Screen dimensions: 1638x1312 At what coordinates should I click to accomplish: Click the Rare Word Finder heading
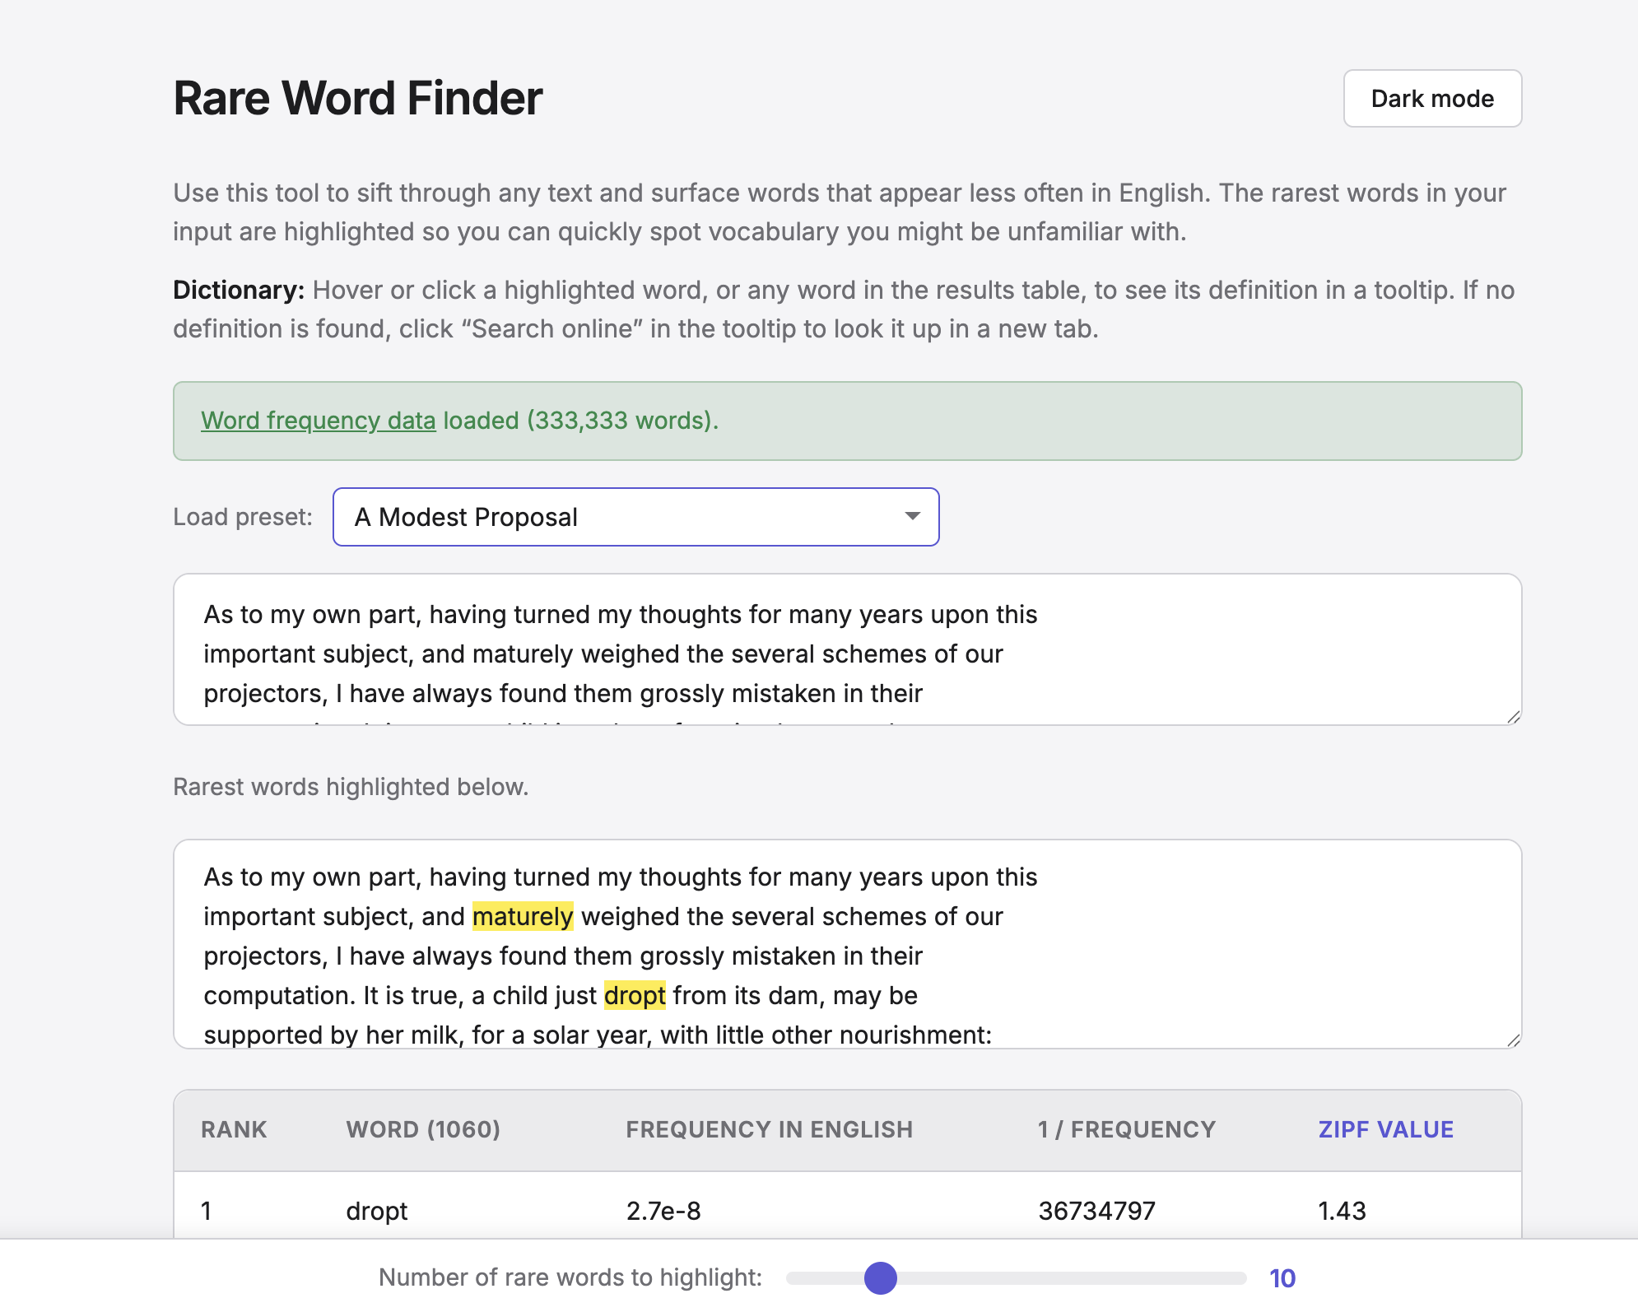(357, 98)
